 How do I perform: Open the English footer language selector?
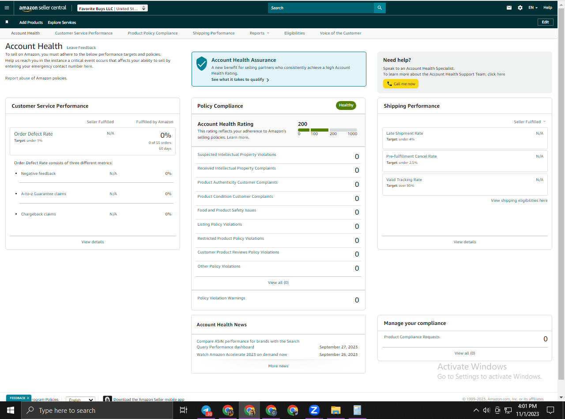point(80,400)
